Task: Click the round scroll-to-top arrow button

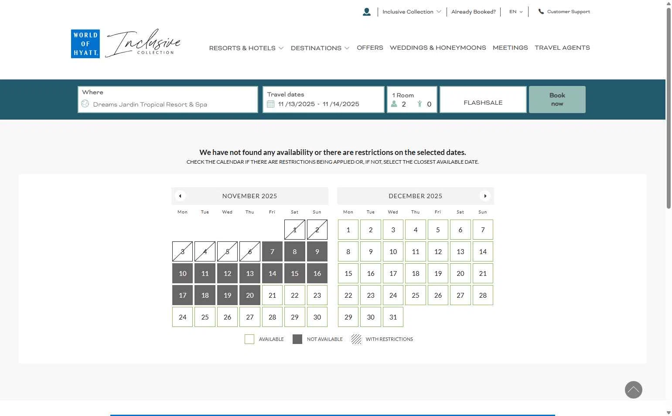Action: pyautogui.click(x=633, y=390)
